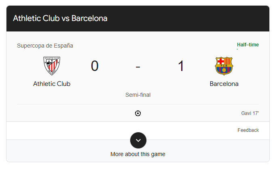Click the green Half-time status text

(x=248, y=45)
